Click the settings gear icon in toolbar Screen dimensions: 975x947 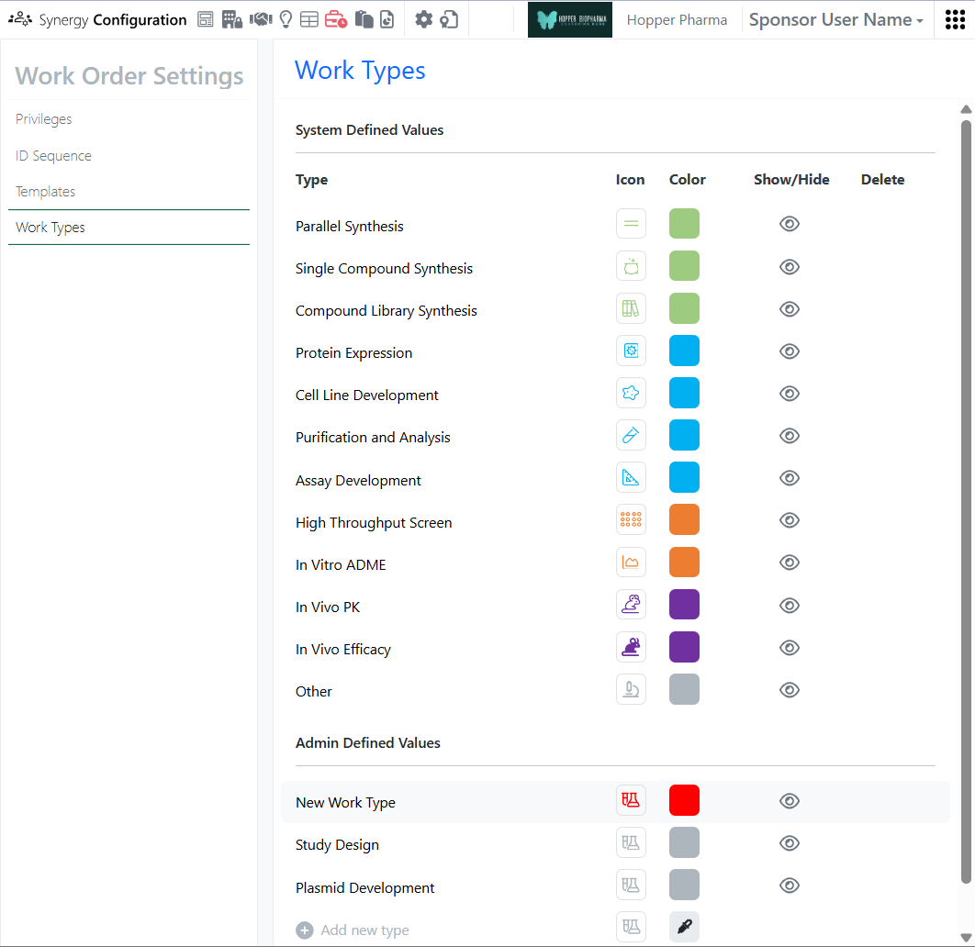423,19
